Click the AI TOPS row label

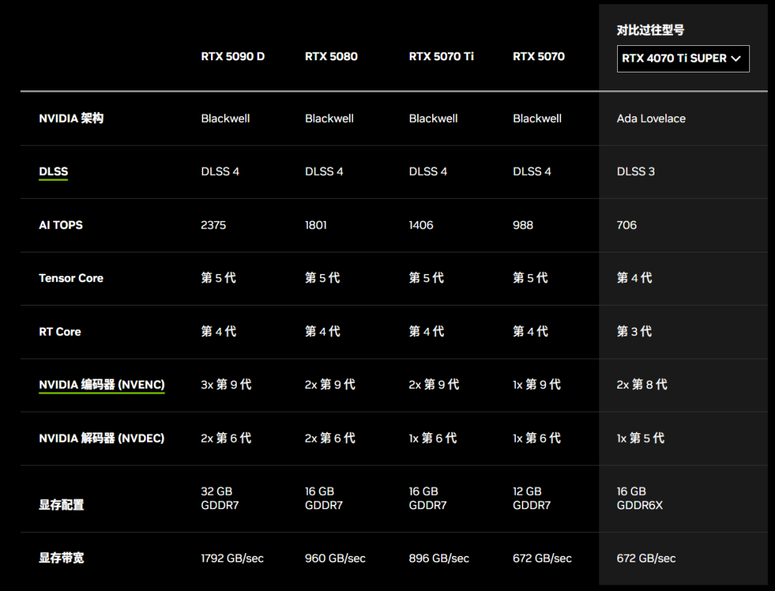[61, 224]
